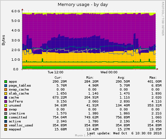
Task: Click cache min value 204.91M
Action: tap(91, 98)
